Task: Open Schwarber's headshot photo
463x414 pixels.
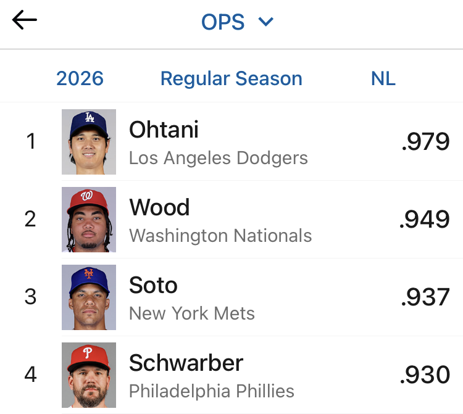Action: 89,375
